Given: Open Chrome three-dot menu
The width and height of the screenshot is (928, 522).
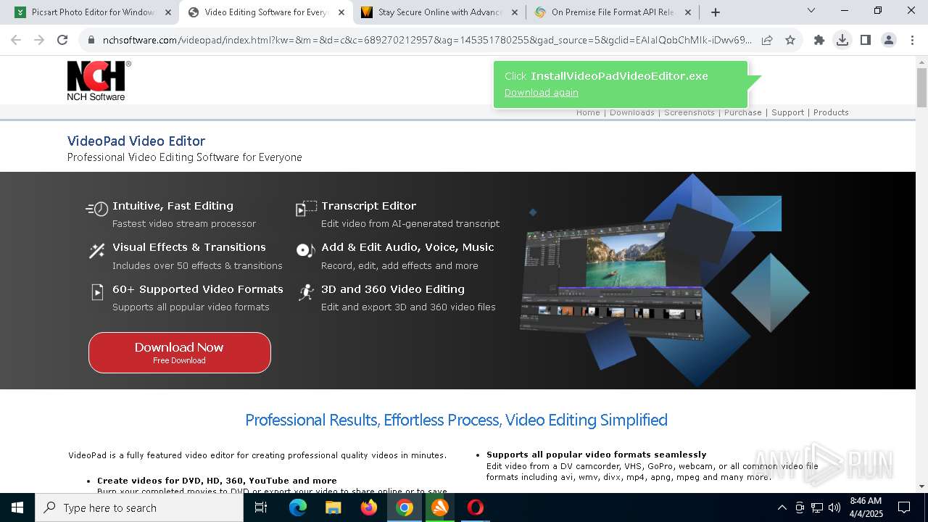Looking at the screenshot, I should (912, 40).
